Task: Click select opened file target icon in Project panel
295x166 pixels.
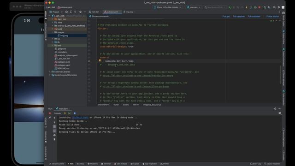Action: [x=66, y=12]
